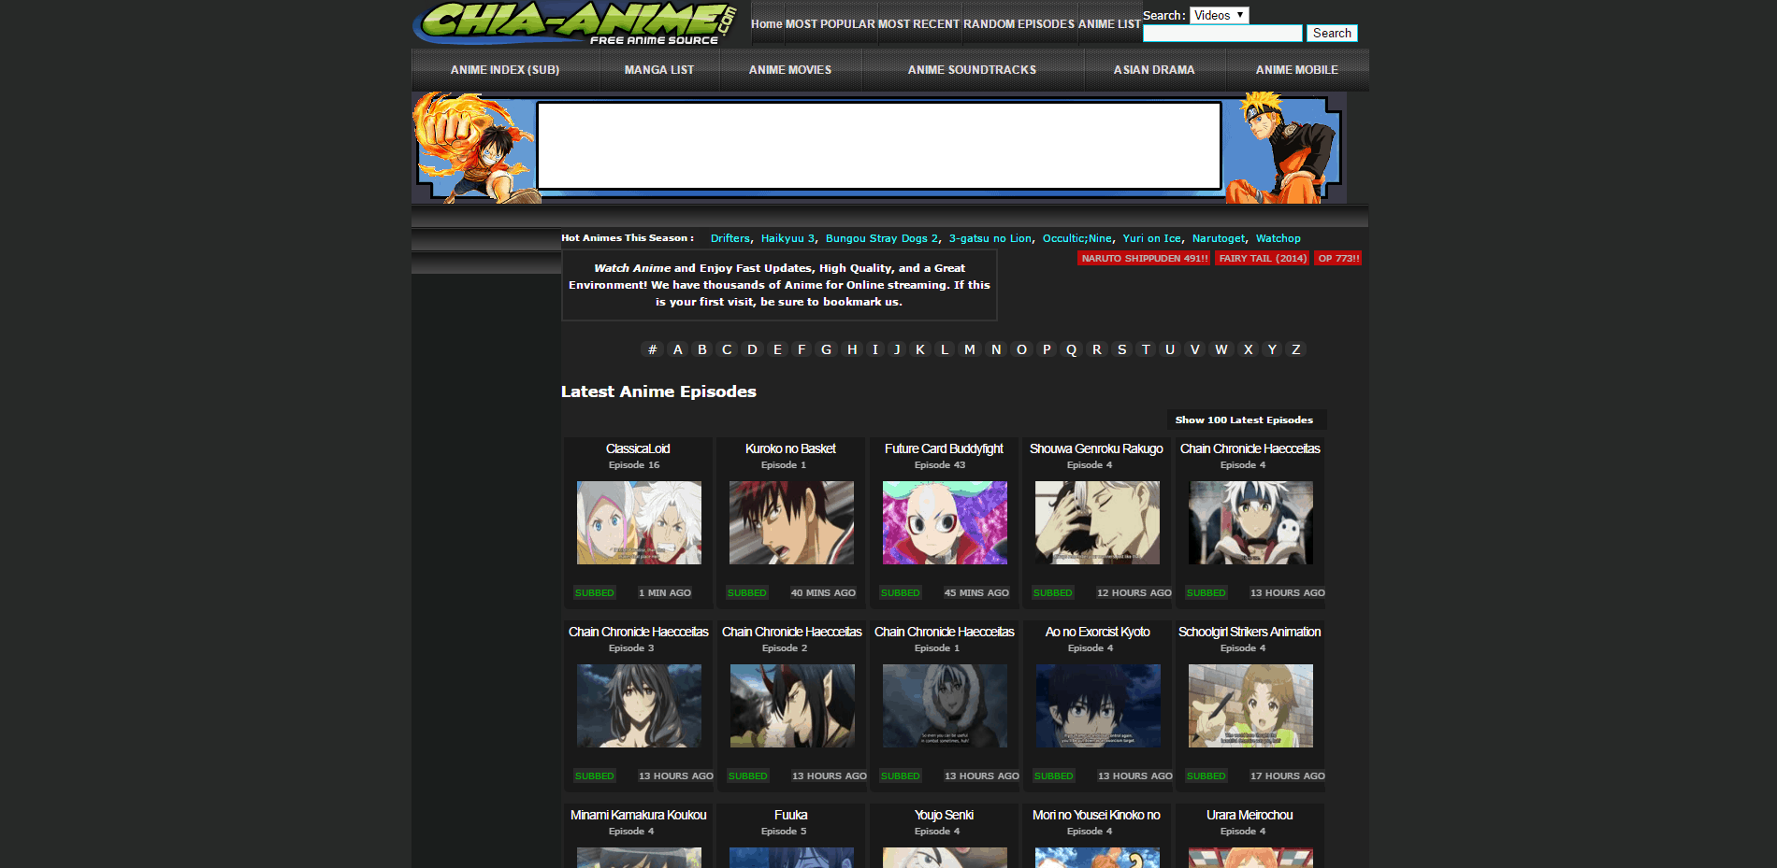Click the letter Z index icon
Screen dimensions: 1777x868
click(1295, 349)
